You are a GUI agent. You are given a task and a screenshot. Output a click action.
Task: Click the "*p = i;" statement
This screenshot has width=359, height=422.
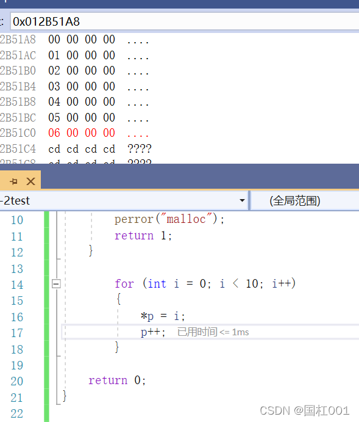pyautogui.click(x=163, y=316)
